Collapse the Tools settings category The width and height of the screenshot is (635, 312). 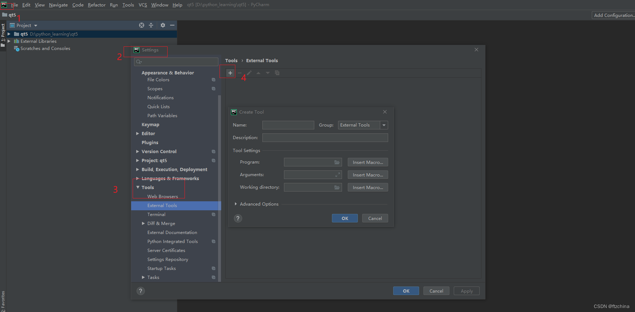pos(138,187)
